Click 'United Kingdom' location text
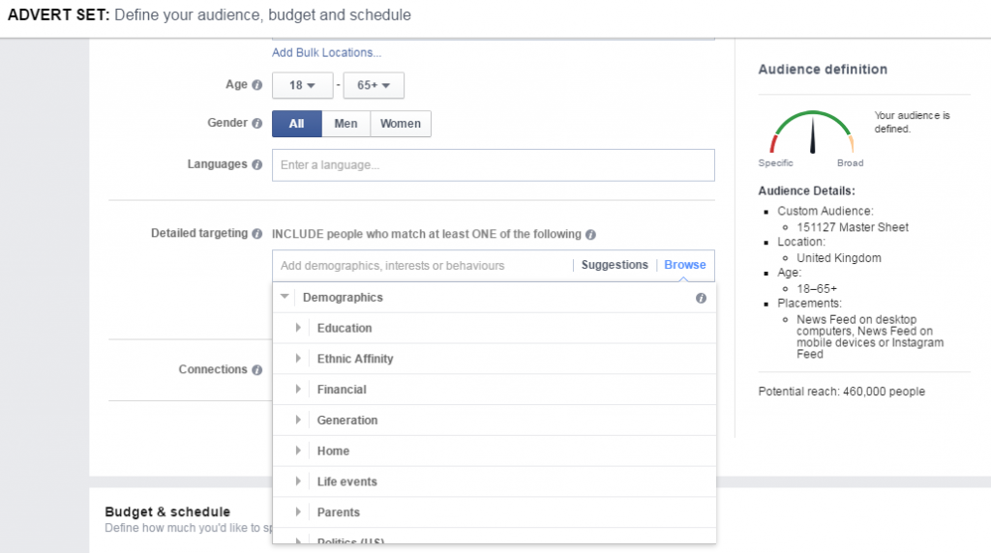The width and height of the screenshot is (991, 553). coord(839,258)
